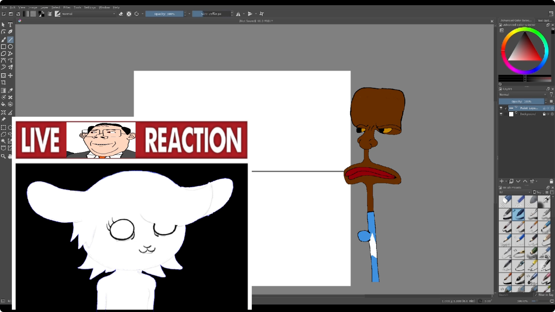Click the add layer plus button
The image size is (555, 312).
501,181
